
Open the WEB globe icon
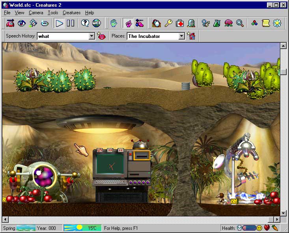(96, 23)
